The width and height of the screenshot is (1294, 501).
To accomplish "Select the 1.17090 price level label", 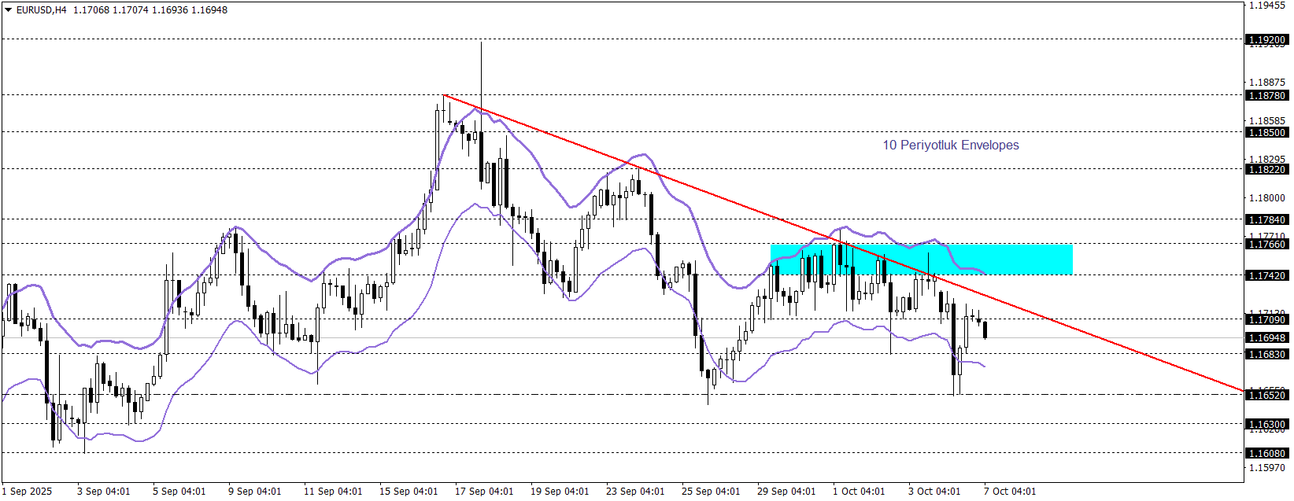I will (1267, 319).
